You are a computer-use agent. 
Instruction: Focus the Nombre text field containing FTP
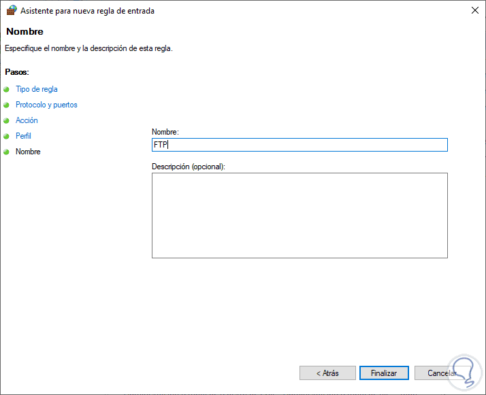pyautogui.click(x=299, y=145)
